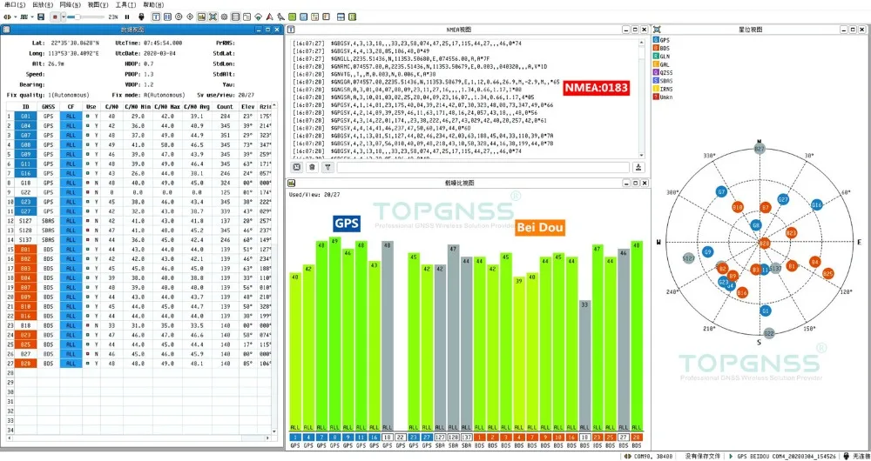Click the red A-shaped toolbar icon
Screen dimensions: 871x461
[269, 17]
